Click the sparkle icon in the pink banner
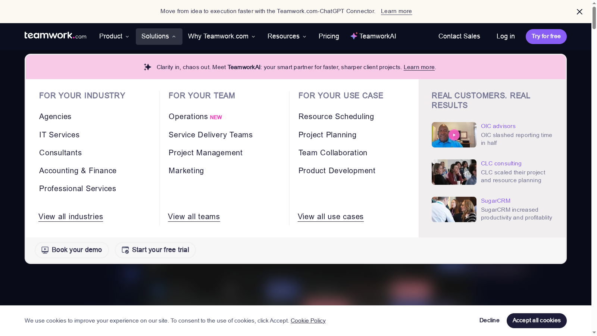597x336 pixels. point(147,67)
